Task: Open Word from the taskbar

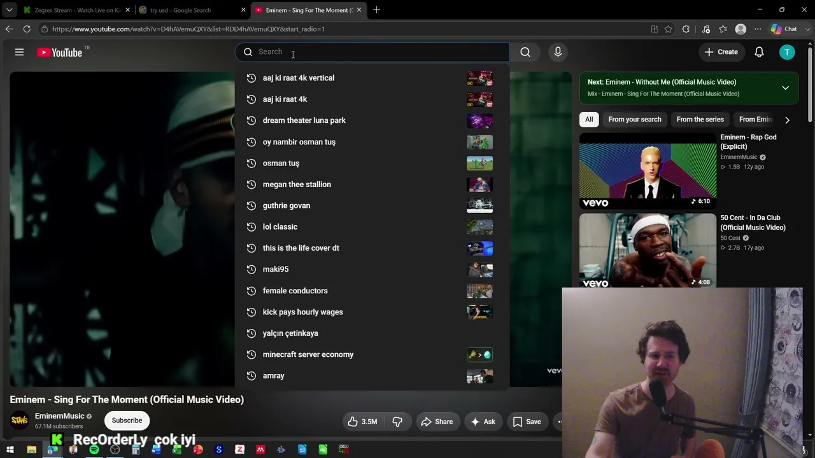Action: pos(157,450)
